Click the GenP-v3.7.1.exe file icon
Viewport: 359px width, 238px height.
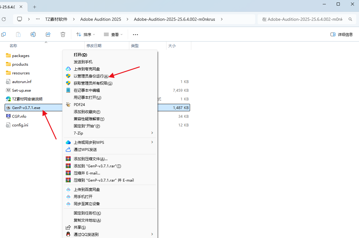point(8,108)
